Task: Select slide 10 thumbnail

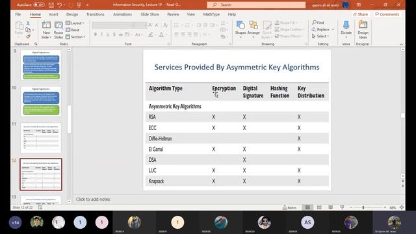Action: [41, 101]
